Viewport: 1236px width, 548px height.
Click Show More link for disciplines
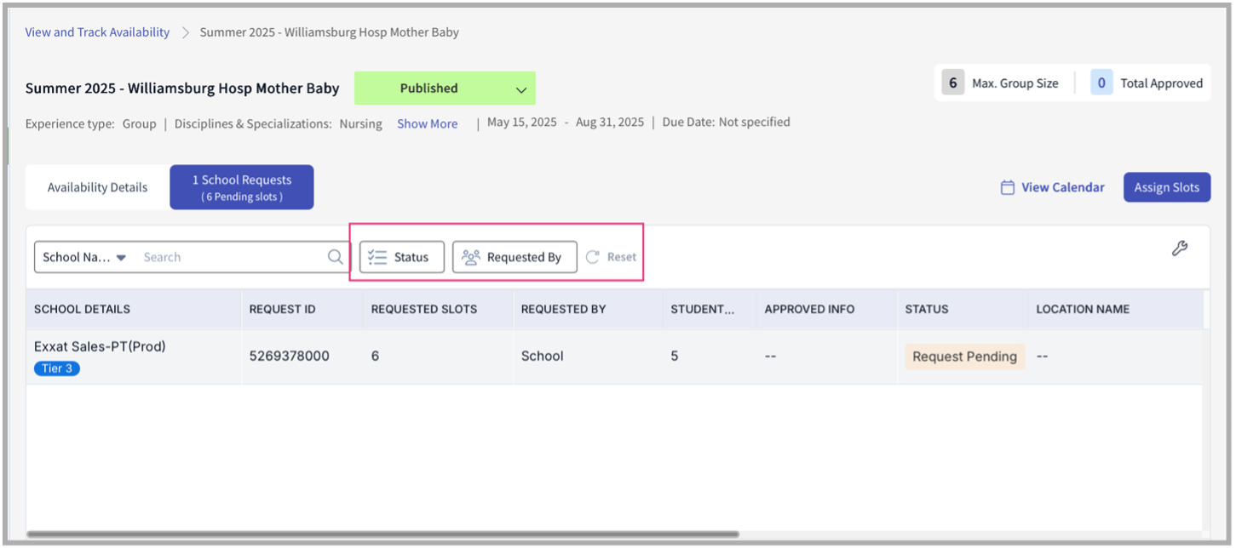427,123
